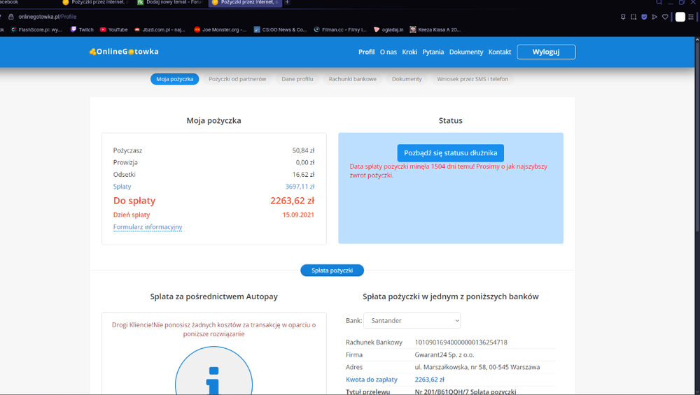The width and height of the screenshot is (700, 395).
Task: Open the Formularz informacyjny link
Action: 148,227
